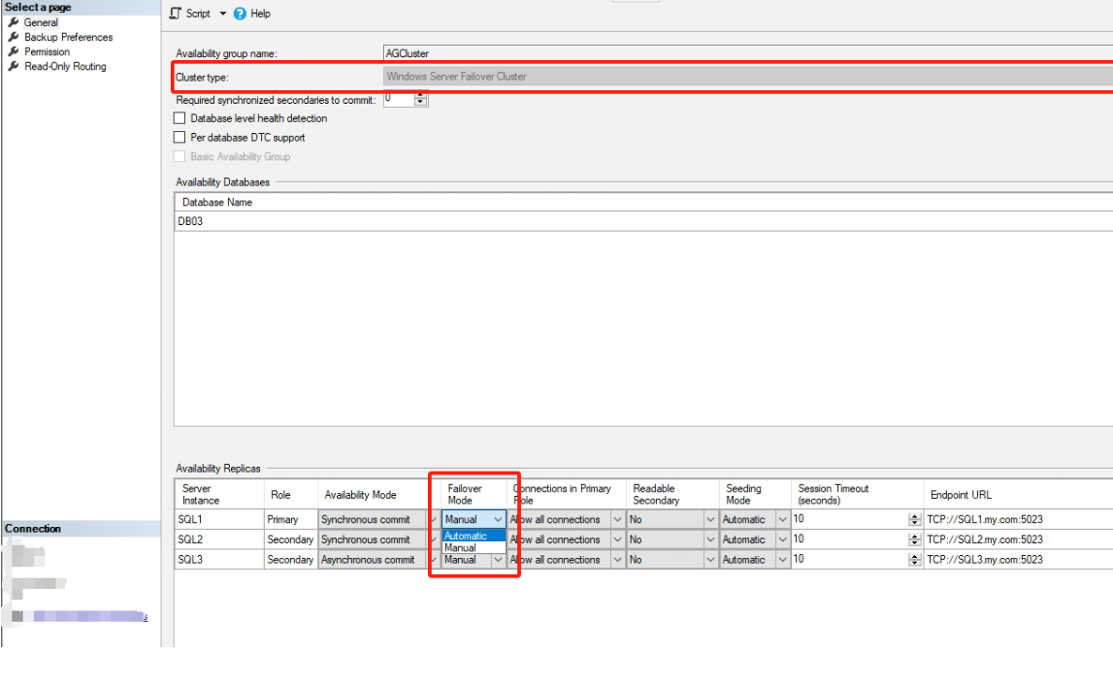Click the Primary role cell for SQL1
Image resolution: width=1113 pixels, height=686 pixels.
click(x=290, y=519)
